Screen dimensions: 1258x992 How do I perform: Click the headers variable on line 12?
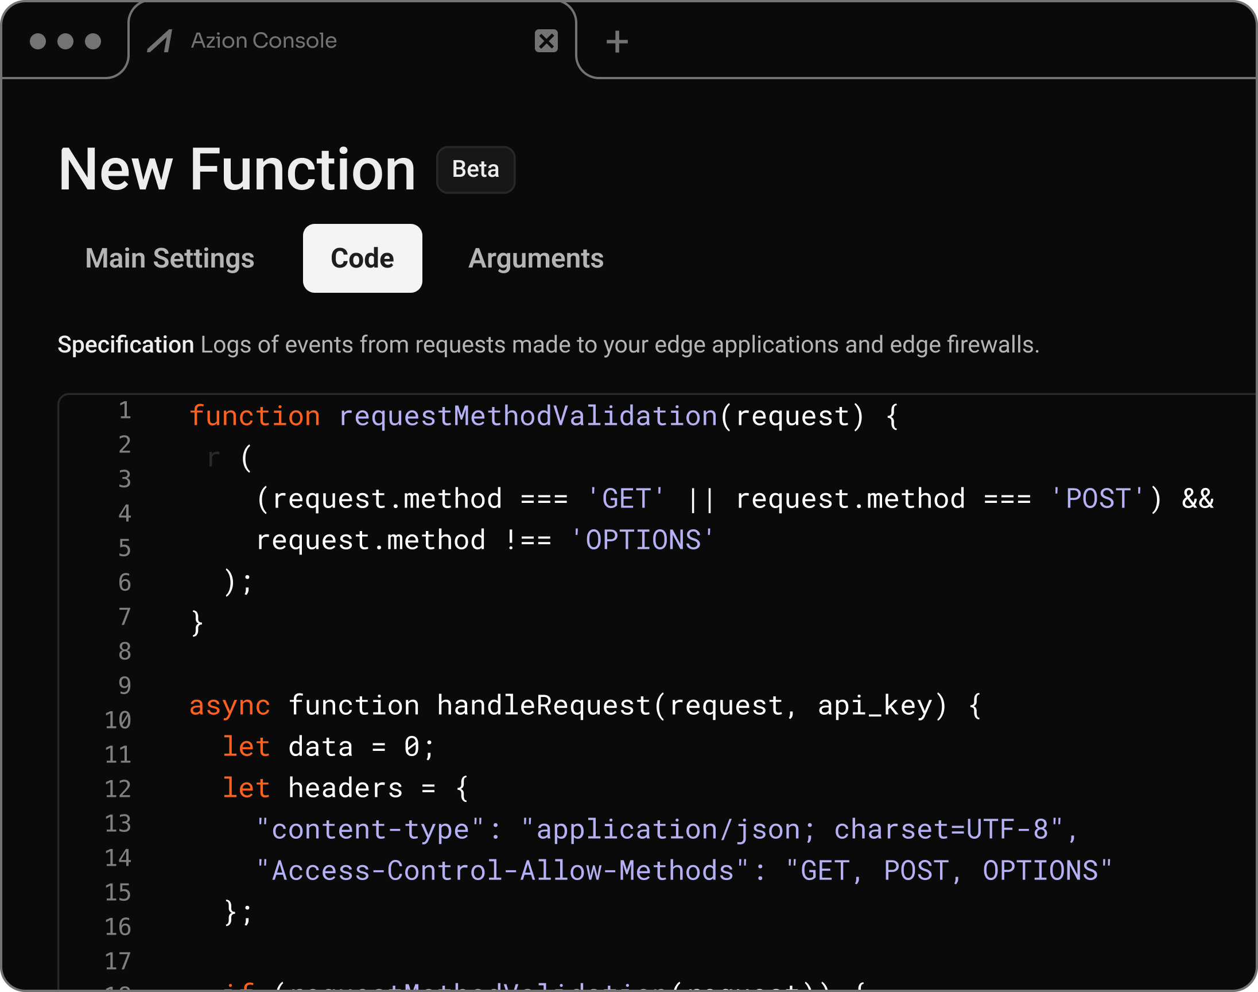pyautogui.click(x=345, y=787)
